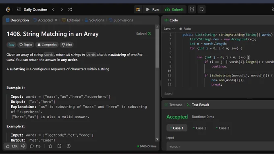Dislike the problem with thumbs down

(23, 146)
